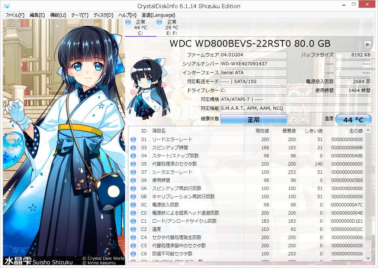Select raw value 000000000A8E
Screen dimensions: 378x268
347,156
